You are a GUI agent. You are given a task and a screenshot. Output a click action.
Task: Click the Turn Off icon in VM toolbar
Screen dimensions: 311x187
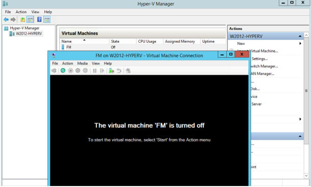(x=70, y=71)
